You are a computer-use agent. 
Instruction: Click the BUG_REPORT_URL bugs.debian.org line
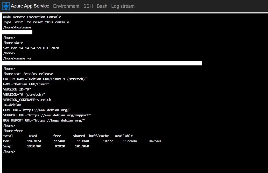[44, 121]
